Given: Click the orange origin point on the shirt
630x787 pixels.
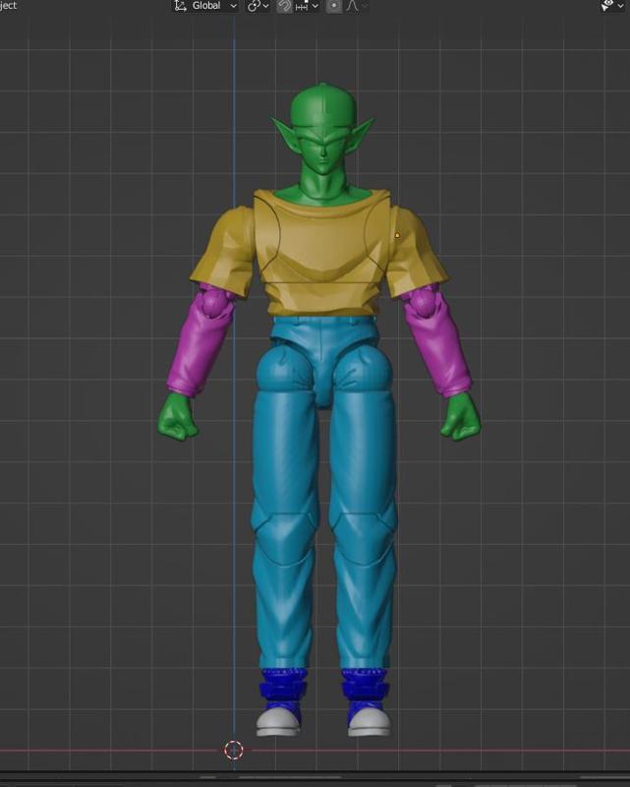Looking at the screenshot, I should (397, 234).
